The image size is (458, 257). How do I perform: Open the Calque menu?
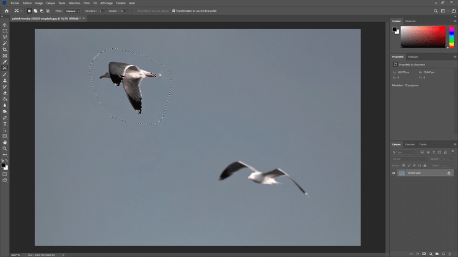(50, 3)
